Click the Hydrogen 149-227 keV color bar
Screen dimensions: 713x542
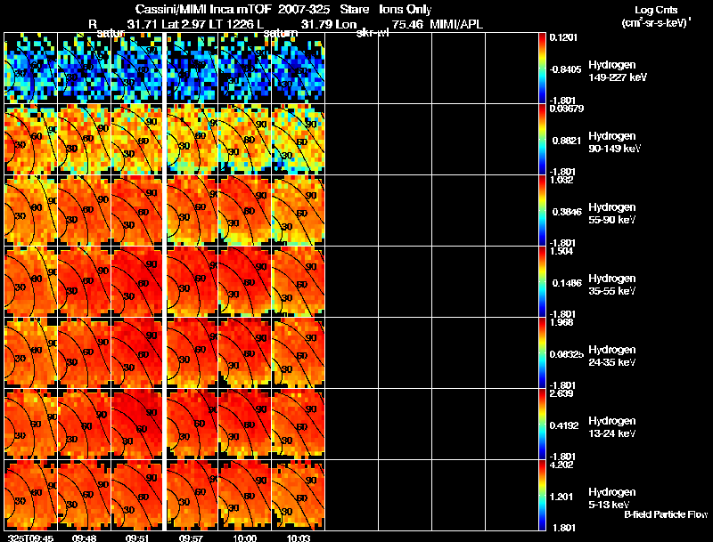542,69
